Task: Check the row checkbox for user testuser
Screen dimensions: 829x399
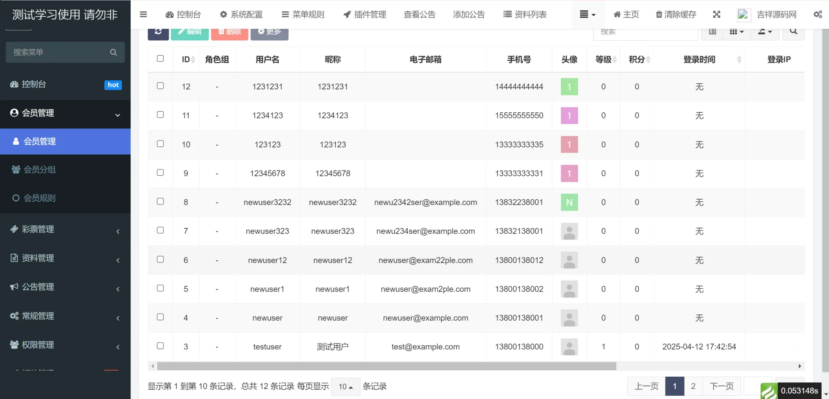Action: pos(160,346)
